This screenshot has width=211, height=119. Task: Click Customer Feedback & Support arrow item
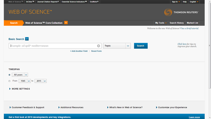(x=27, y=107)
